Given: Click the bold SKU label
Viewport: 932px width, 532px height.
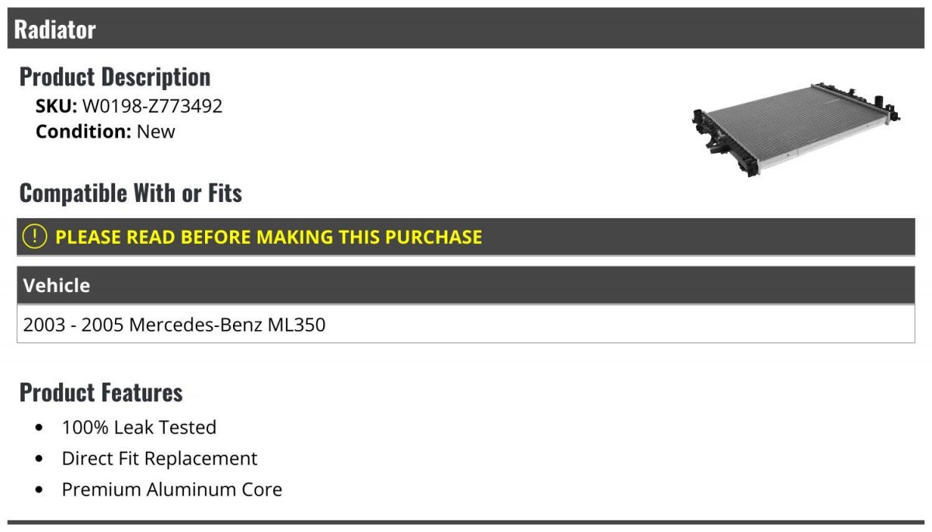Looking at the screenshot, I should [57, 106].
